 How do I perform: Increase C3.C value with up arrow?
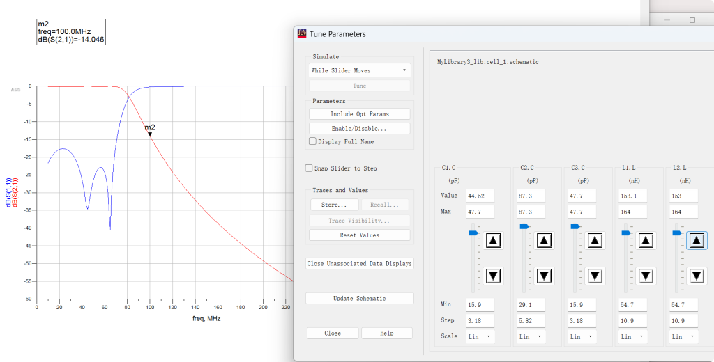coord(595,240)
